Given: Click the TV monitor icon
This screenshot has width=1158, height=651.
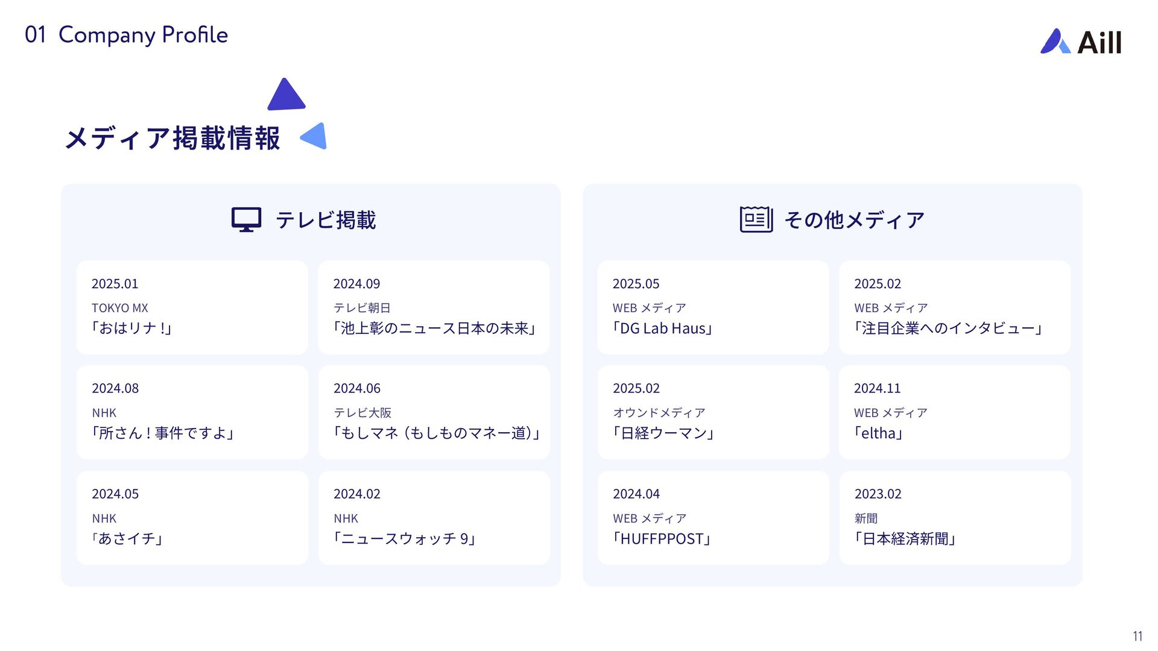Looking at the screenshot, I should click(247, 219).
